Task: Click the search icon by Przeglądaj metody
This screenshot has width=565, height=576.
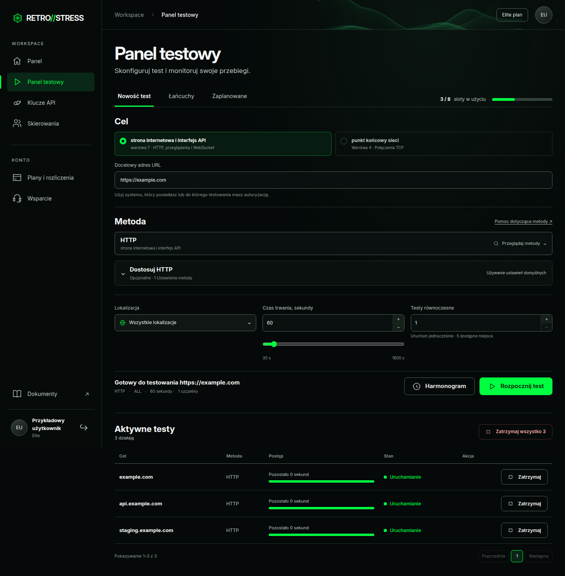Action: [x=496, y=244]
